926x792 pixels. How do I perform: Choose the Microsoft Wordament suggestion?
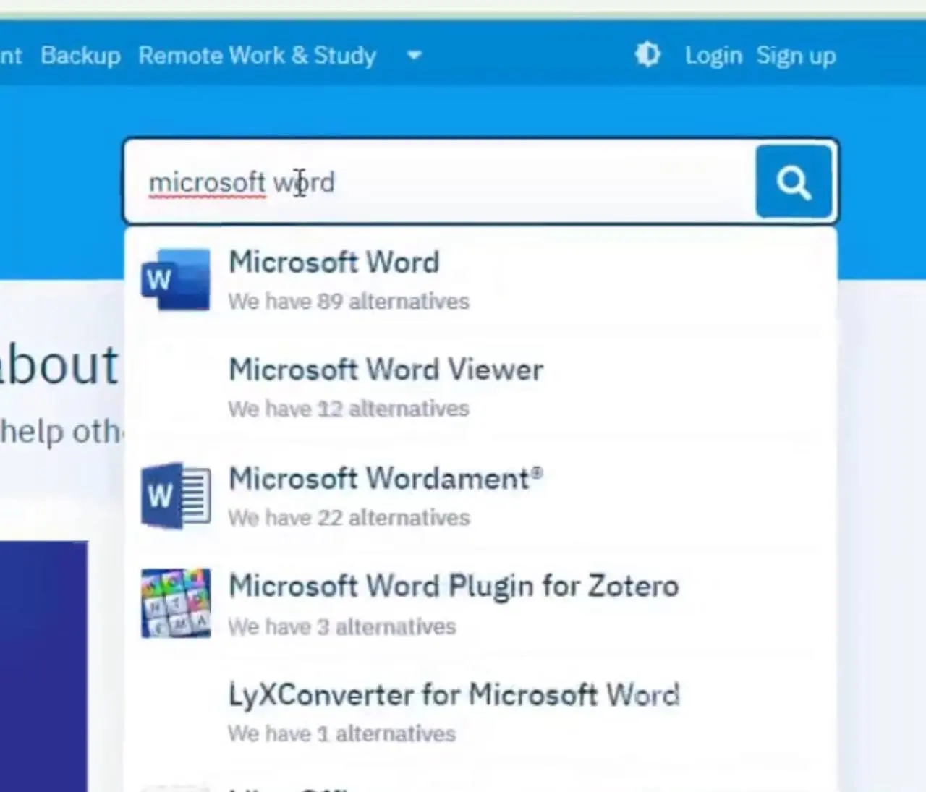[x=481, y=496]
